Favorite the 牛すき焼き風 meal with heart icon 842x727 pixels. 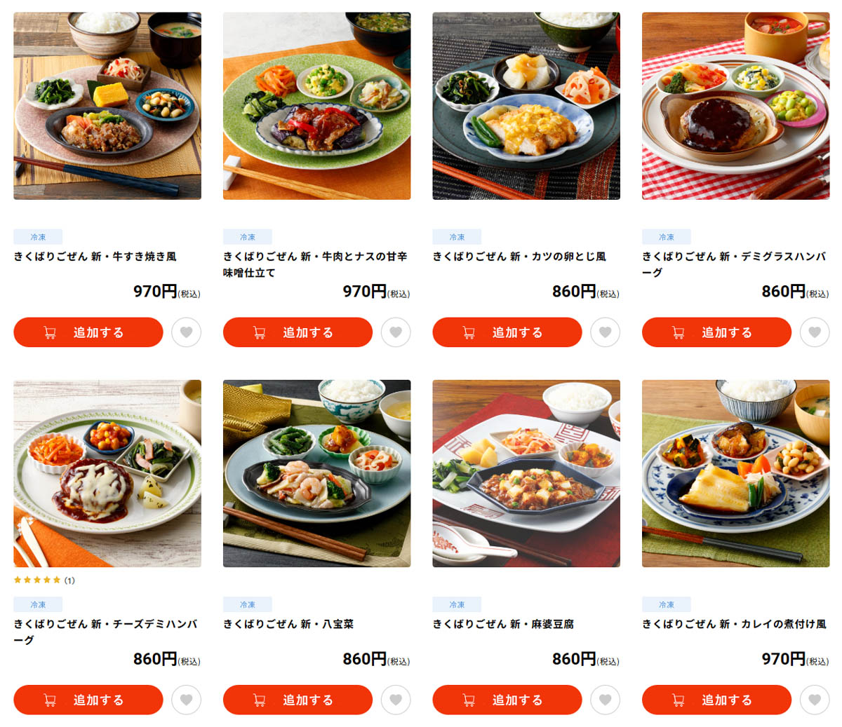click(186, 332)
